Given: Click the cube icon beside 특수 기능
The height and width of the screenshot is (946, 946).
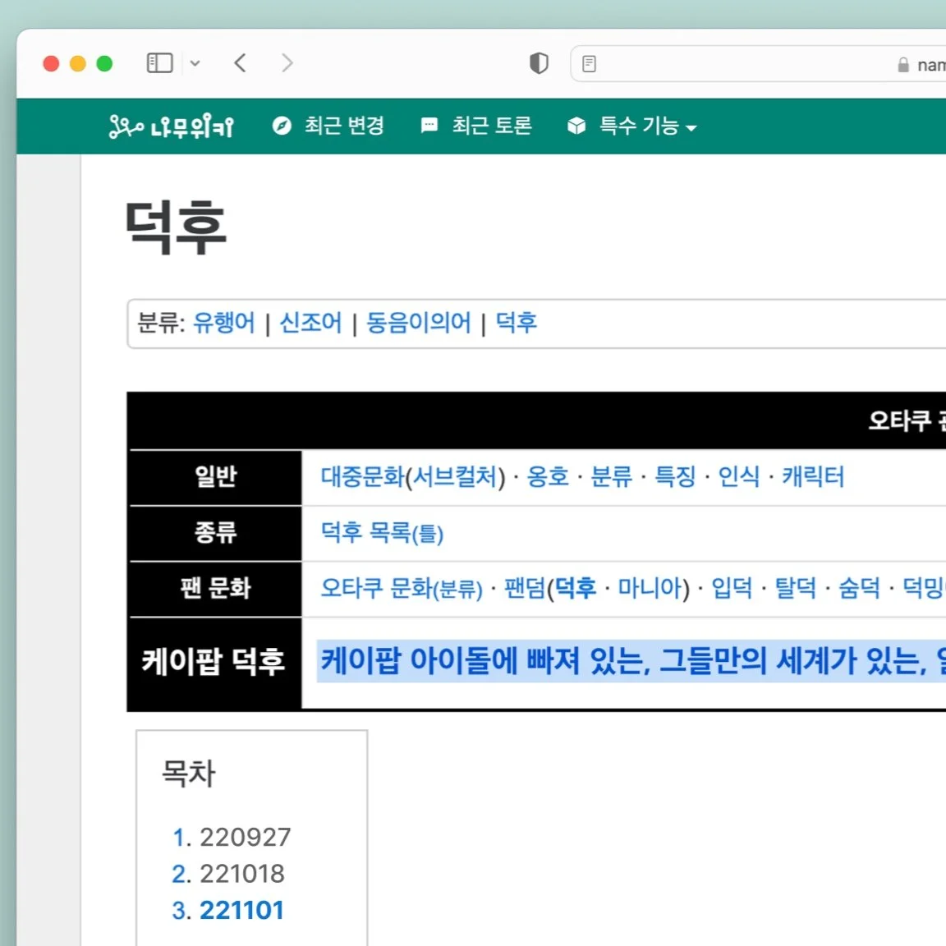Looking at the screenshot, I should click(x=575, y=126).
